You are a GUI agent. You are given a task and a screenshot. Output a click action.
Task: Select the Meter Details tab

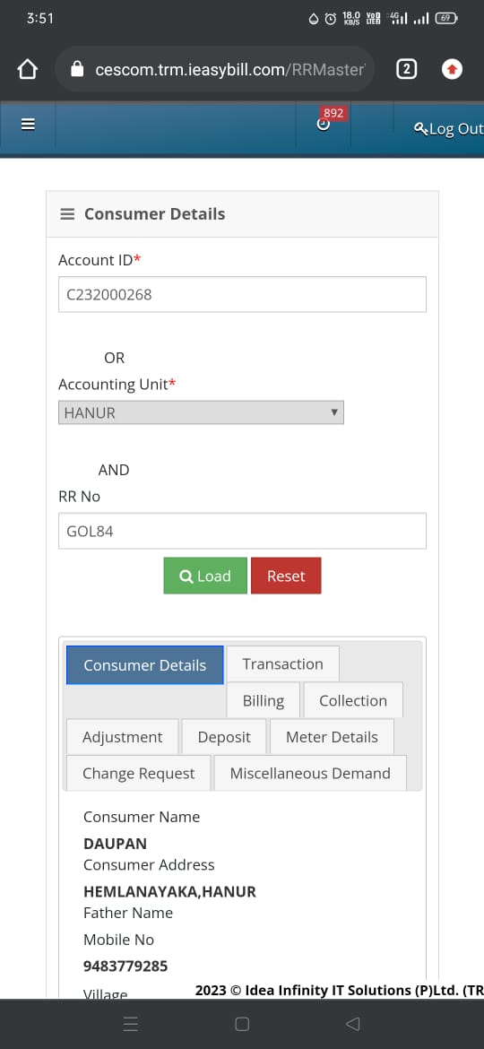332,737
